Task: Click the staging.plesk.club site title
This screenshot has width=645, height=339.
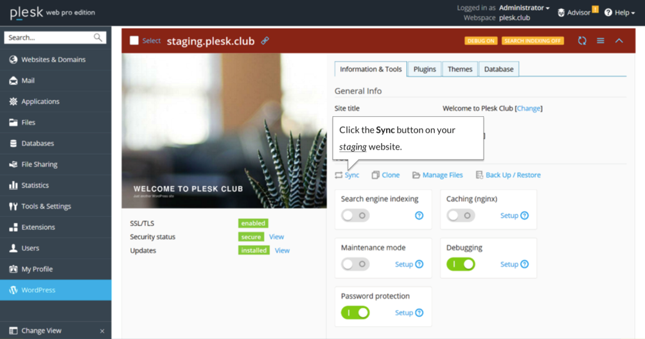Action: click(211, 41)
